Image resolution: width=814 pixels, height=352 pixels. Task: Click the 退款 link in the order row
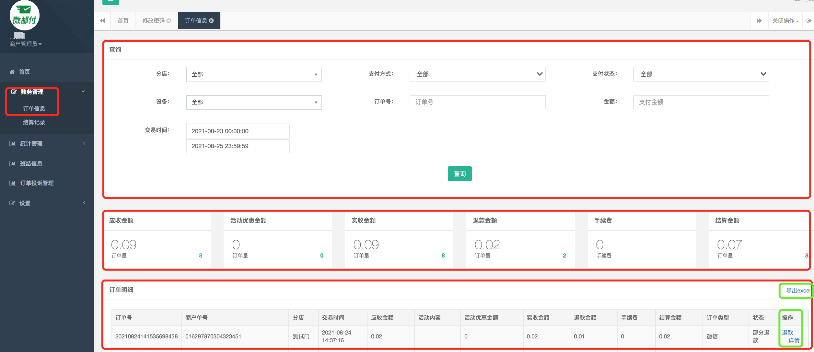click(x=787, y=333)
